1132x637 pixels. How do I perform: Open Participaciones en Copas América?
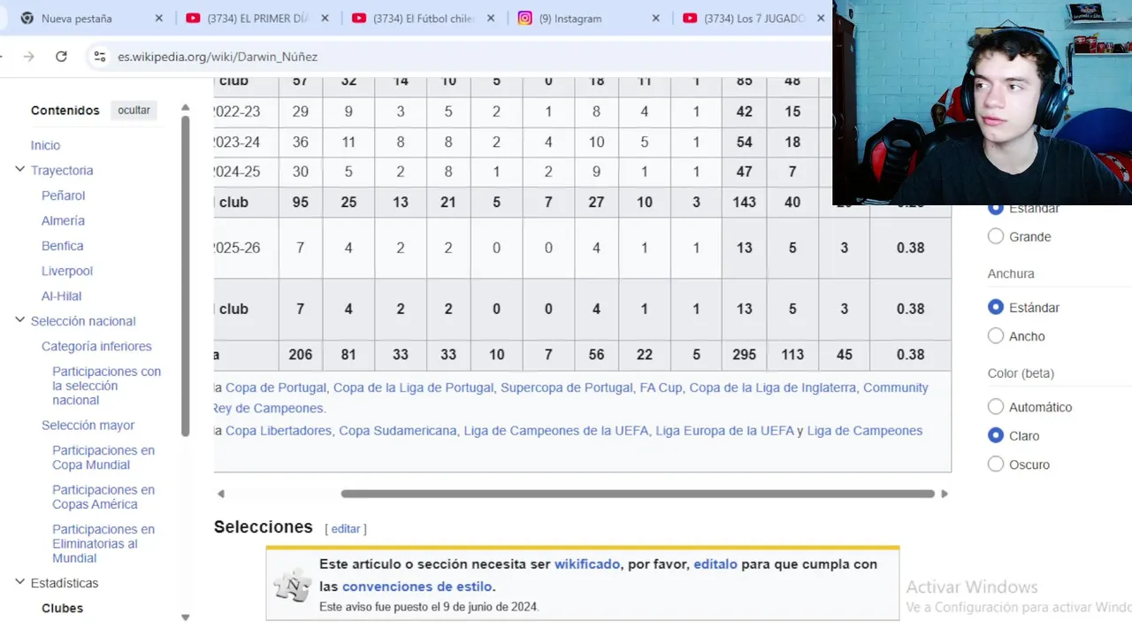click(103, 497)
